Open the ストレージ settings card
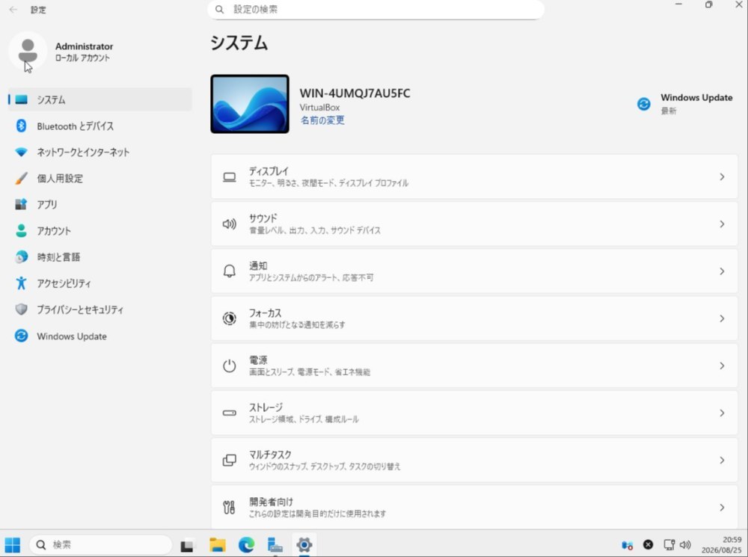Viewport: 748px width, 557px height. [474, 413]
